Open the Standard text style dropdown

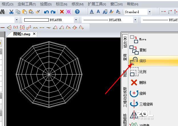pos(149,12)
